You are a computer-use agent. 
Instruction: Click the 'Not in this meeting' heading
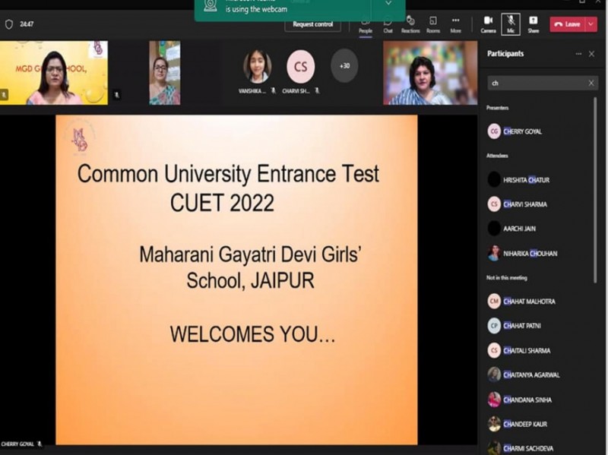pos(506,278)
